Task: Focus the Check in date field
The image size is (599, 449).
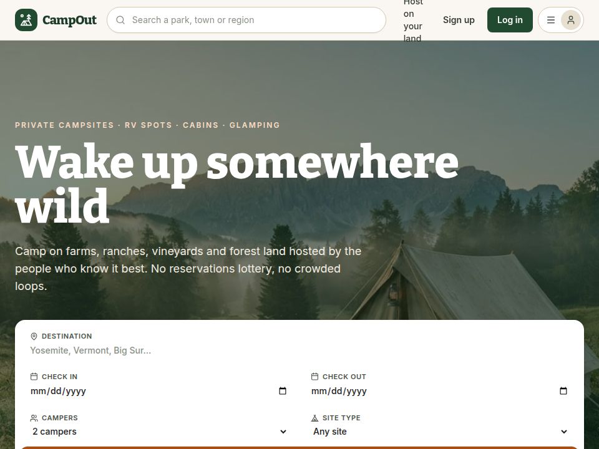Action: point(158,391)
